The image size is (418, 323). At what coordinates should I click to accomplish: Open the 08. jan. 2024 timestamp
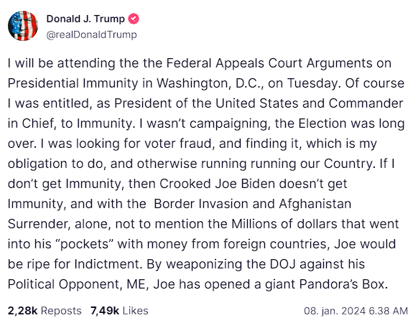[335, 311]
